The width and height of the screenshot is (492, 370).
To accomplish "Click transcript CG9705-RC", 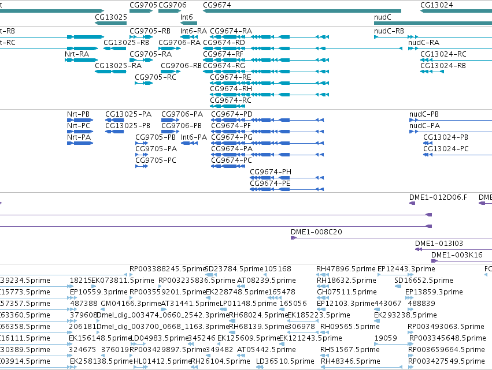I will click(156, 77).
